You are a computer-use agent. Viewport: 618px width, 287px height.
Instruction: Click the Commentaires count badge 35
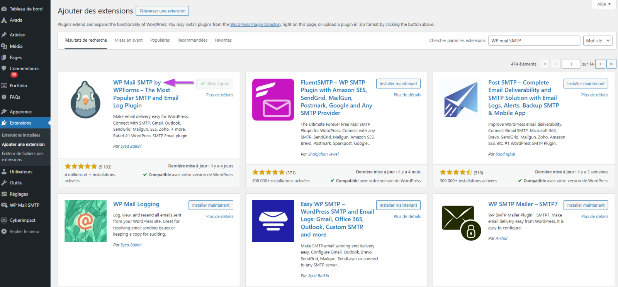coord(14,75)
